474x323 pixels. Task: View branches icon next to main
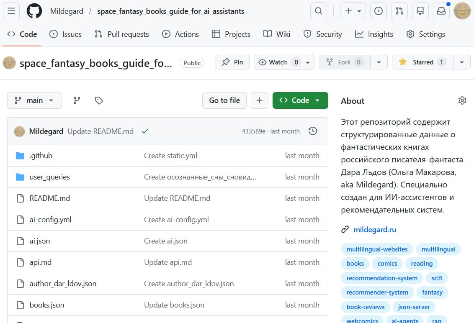[x=77, y=100]
